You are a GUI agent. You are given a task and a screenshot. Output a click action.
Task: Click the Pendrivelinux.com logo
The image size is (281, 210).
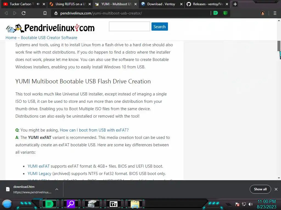tap(50, 28)
